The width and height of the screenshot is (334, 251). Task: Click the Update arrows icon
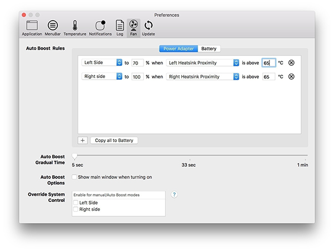tap(149, 26)
